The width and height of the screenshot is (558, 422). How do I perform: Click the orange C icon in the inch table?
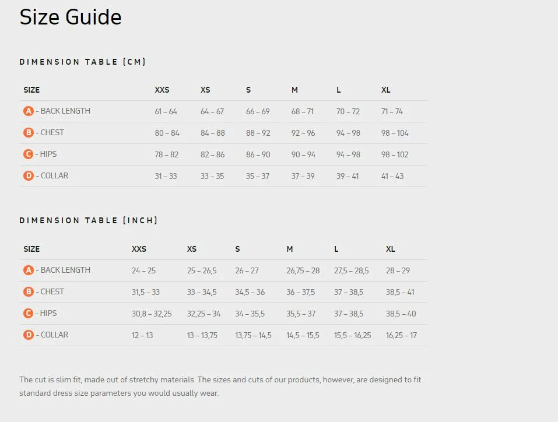[28, 314]
